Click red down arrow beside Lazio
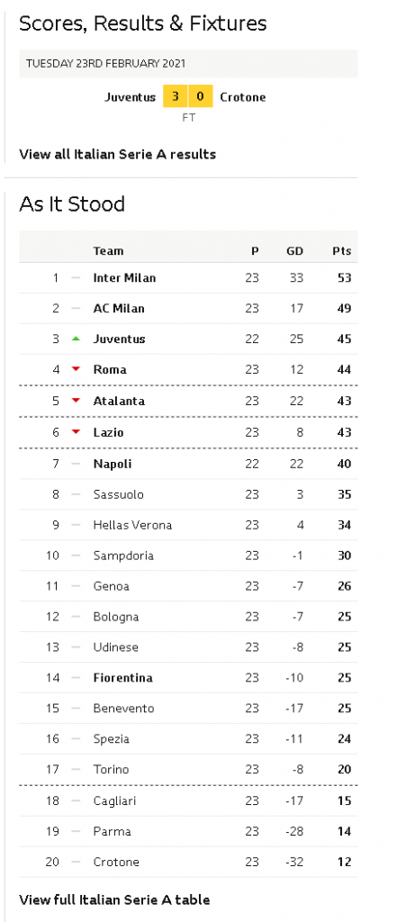This screenshot has height=922, width=397. [x=76, y=432]
